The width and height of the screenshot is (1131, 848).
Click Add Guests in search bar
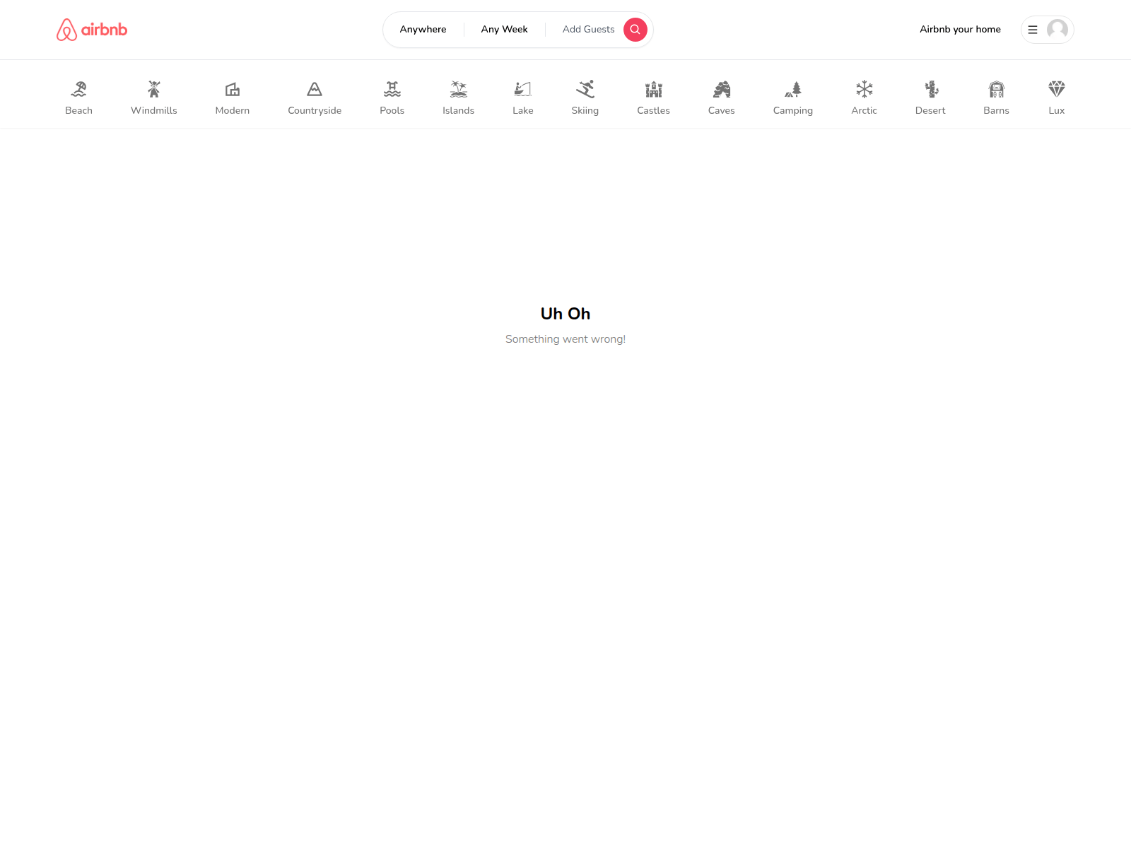coord(588,30)
